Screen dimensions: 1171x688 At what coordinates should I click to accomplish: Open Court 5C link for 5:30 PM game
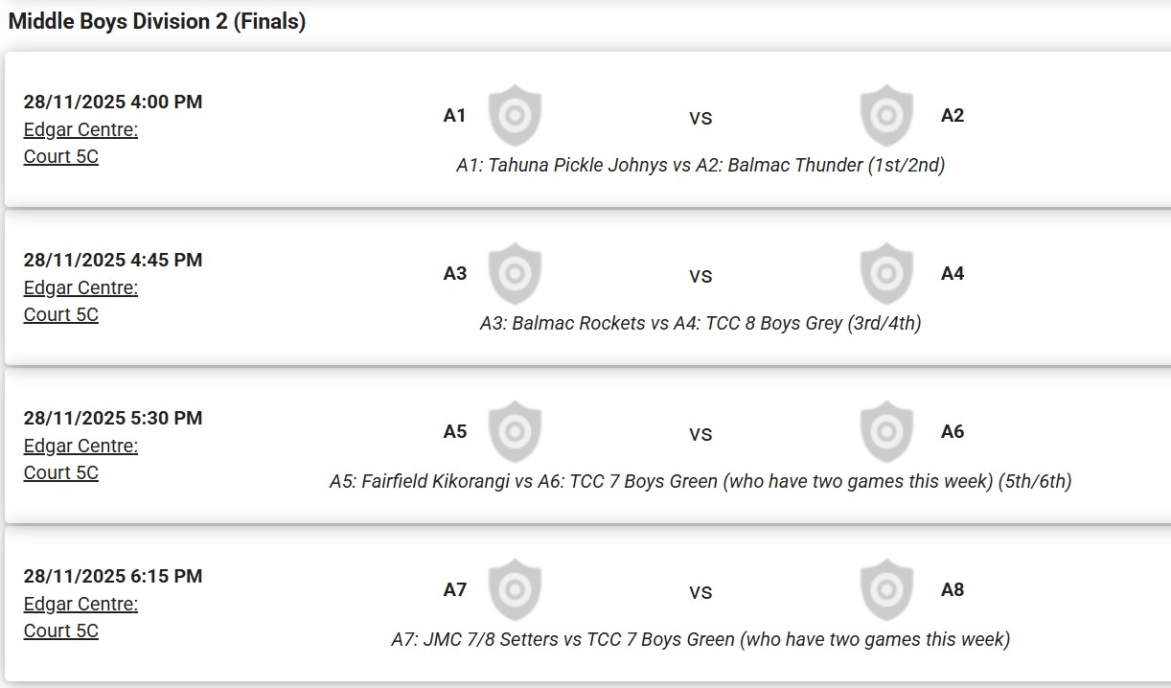(61, 472)
